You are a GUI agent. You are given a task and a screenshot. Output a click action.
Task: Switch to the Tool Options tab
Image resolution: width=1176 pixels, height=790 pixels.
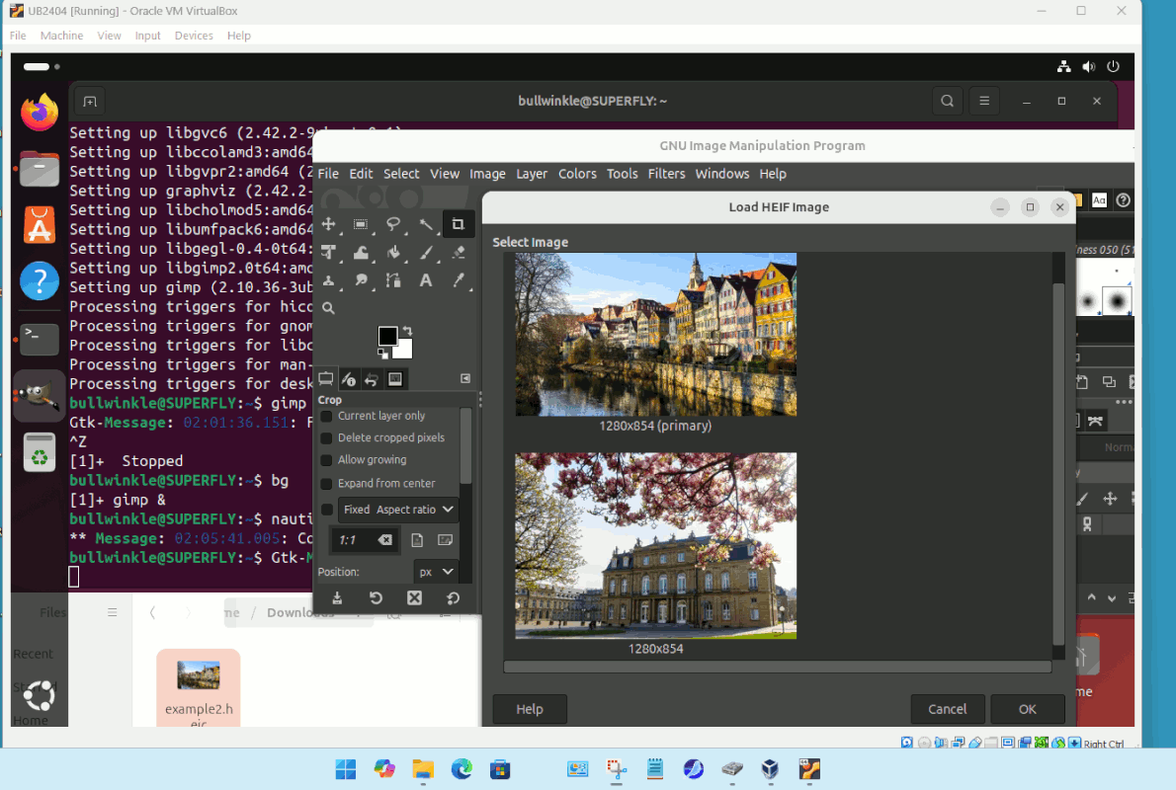click(326, 379)
